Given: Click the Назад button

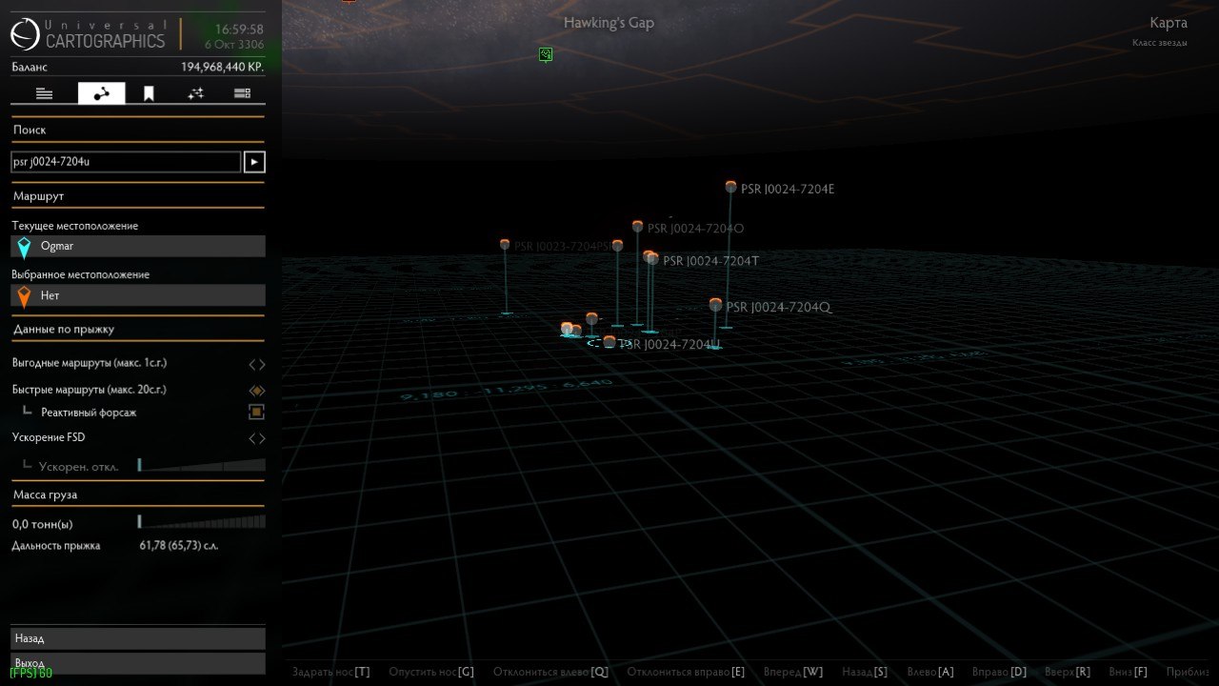Looking at the screenshot, I should pyautogui.click(x=138, y=638).
